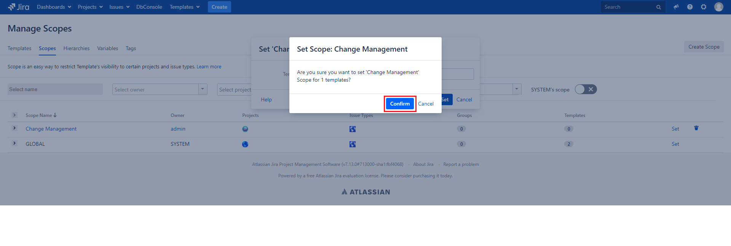Image resolution: width=731 pixels, height=246 pixels.
Task: Expand all scope rows from header chevron
Action: [14, 115]
